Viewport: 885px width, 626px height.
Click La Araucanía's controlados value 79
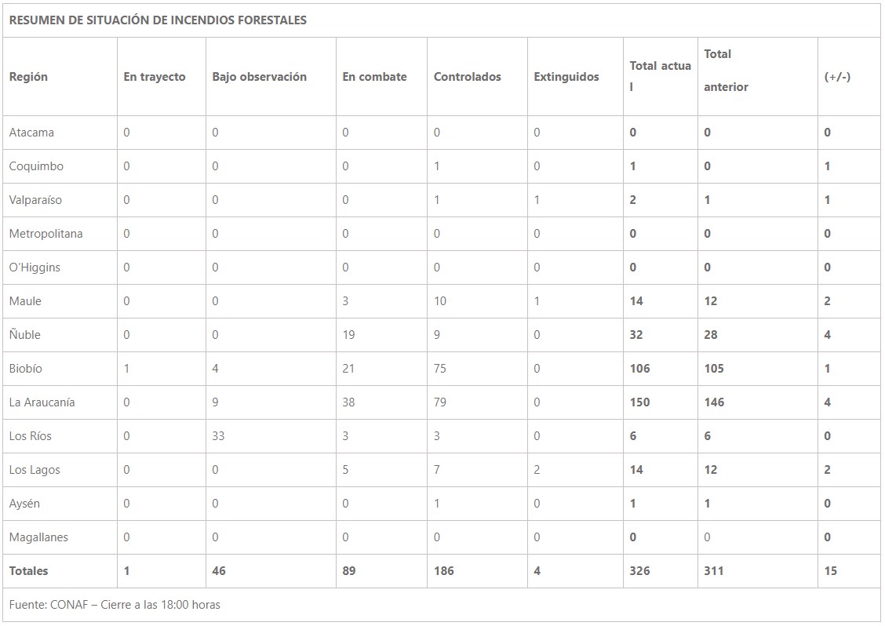[439, 402]
